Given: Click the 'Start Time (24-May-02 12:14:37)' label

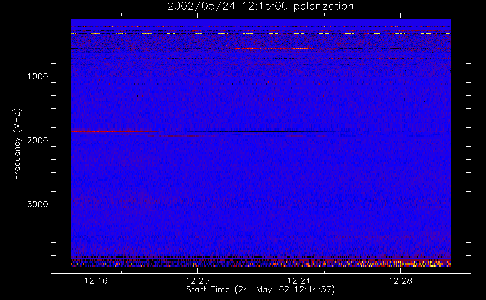Looking at the screenshot, I should (260, 290).
